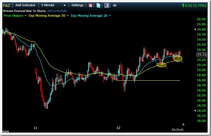Open the 5 Minute timeframe dropdown
211x136 pixels.
point(54,5)
